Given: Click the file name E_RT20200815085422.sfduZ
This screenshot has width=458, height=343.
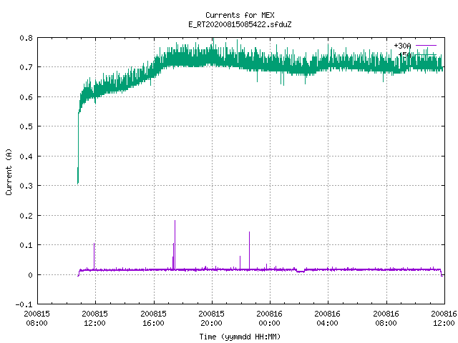Looking at the screenshot, I should [240, 24].
